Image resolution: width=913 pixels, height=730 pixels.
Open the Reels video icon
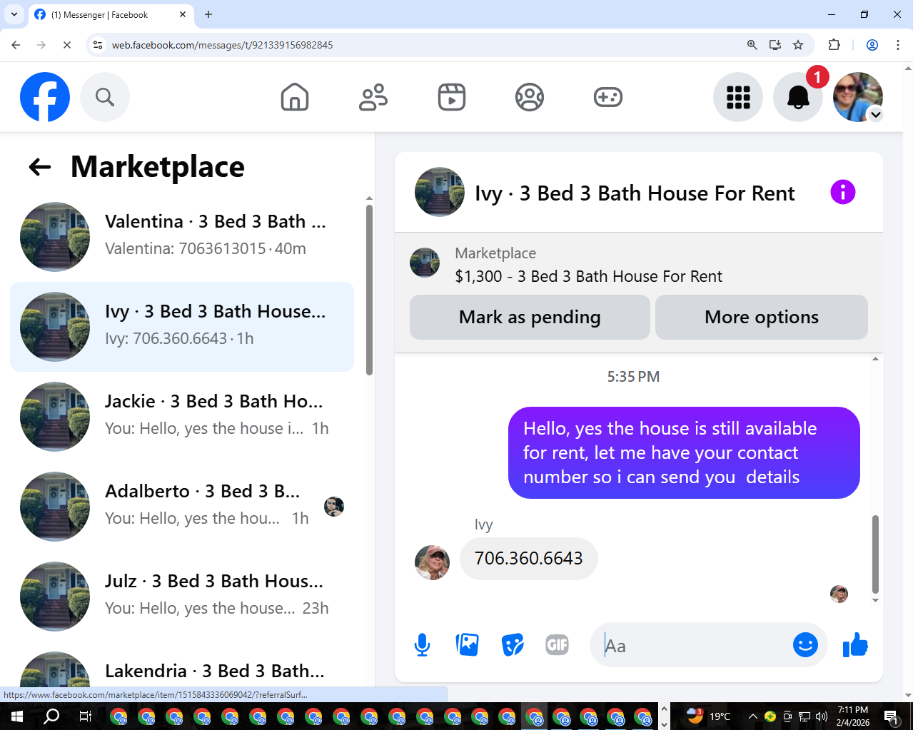tap(452, 97)
